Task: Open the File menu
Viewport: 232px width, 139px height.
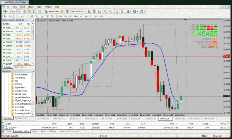Action: point(8,7)
